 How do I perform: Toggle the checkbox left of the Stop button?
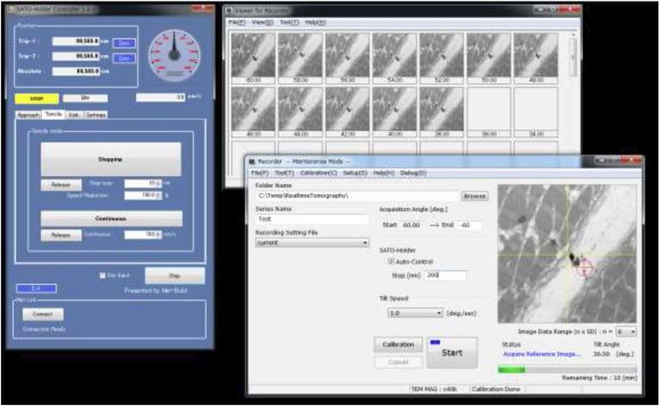(103, 276)
